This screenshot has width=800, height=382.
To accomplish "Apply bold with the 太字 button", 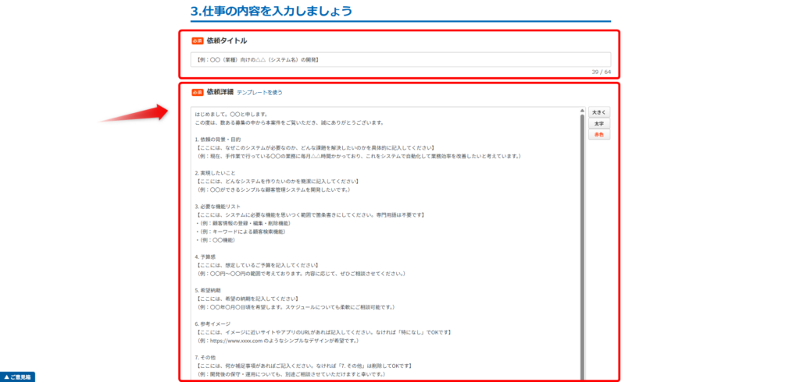I will (x=598, y=123).
